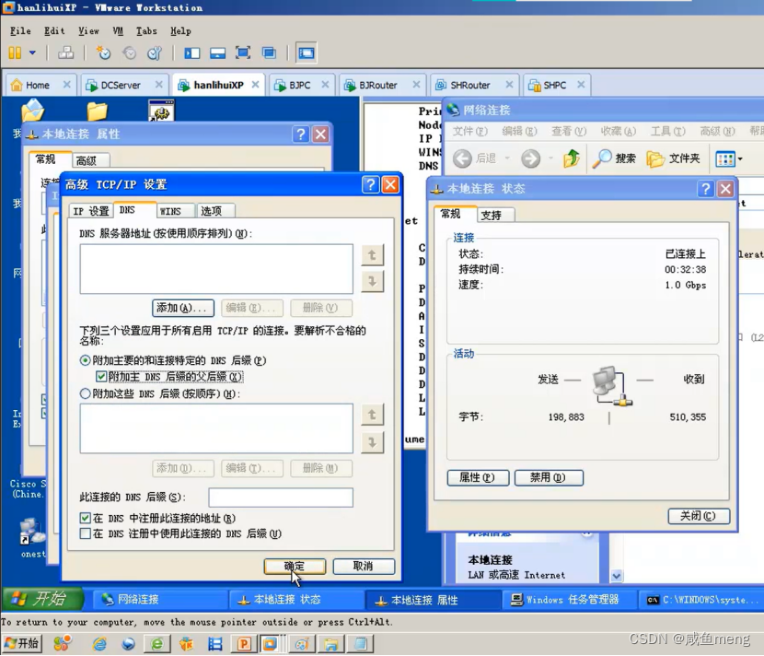Screen dimensions: 764x656
Task: Click the Paint icon in host taskbar
Action: click(302, 644)
